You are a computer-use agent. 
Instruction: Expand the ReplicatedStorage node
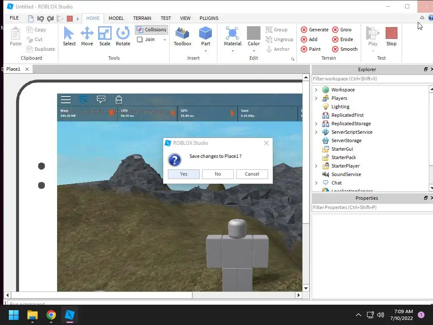click(316, 124)
